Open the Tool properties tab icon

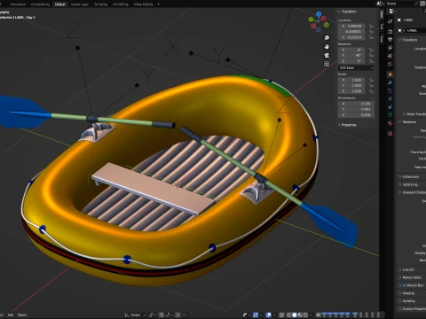pos(390,21)
